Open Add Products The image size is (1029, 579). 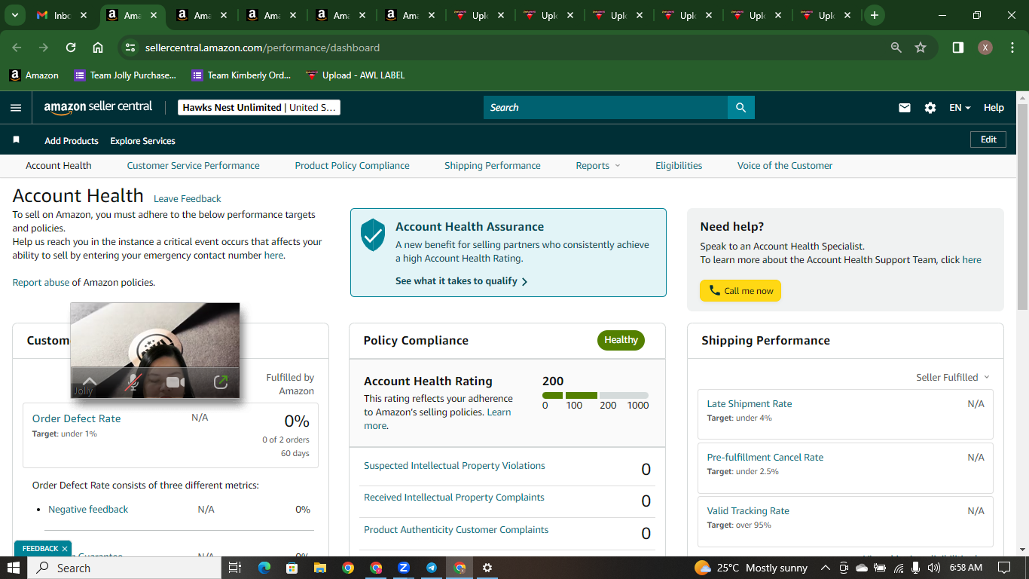72,141
